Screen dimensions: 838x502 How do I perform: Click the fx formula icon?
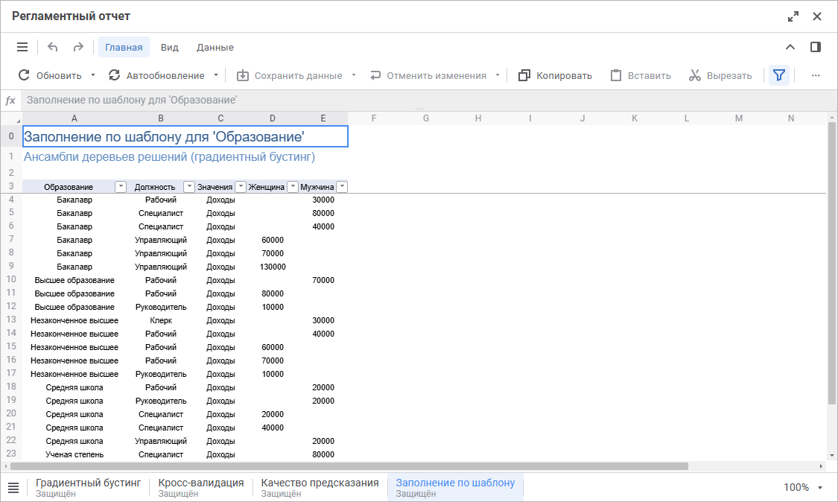10,100
